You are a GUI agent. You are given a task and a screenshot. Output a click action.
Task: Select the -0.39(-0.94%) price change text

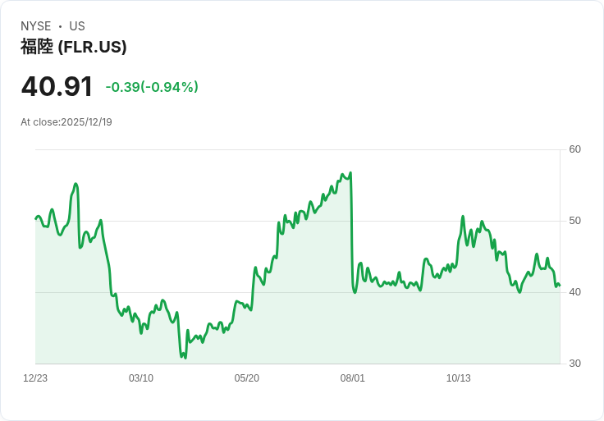pos(152,87)
